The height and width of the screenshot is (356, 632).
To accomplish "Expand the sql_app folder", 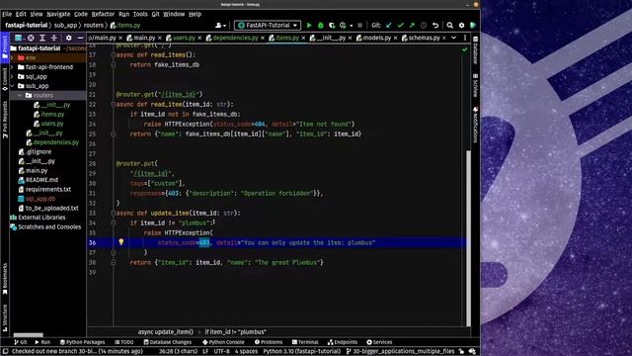I will [x=12, y=77].
